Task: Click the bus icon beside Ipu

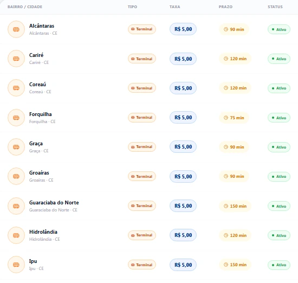Action: click(16, 265)
